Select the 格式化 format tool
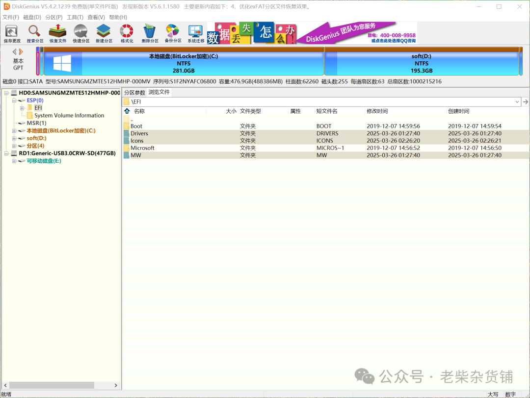The width and height of the screenshot is (530, 398). pyautogui.click(x=127, y=33)
